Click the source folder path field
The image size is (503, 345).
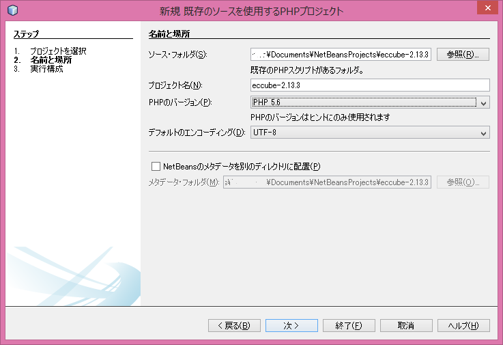pyautogui.click(x=341, y=55)
